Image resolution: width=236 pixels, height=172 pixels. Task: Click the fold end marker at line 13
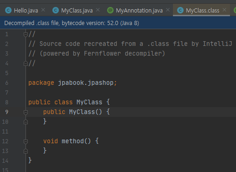tap(26, 151)
